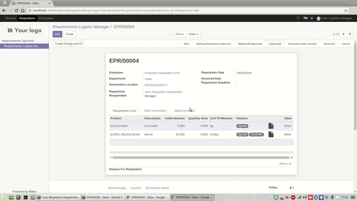Open the Action dropdown
The height and width of the screenshot is (201, 357).
point(193,34)
